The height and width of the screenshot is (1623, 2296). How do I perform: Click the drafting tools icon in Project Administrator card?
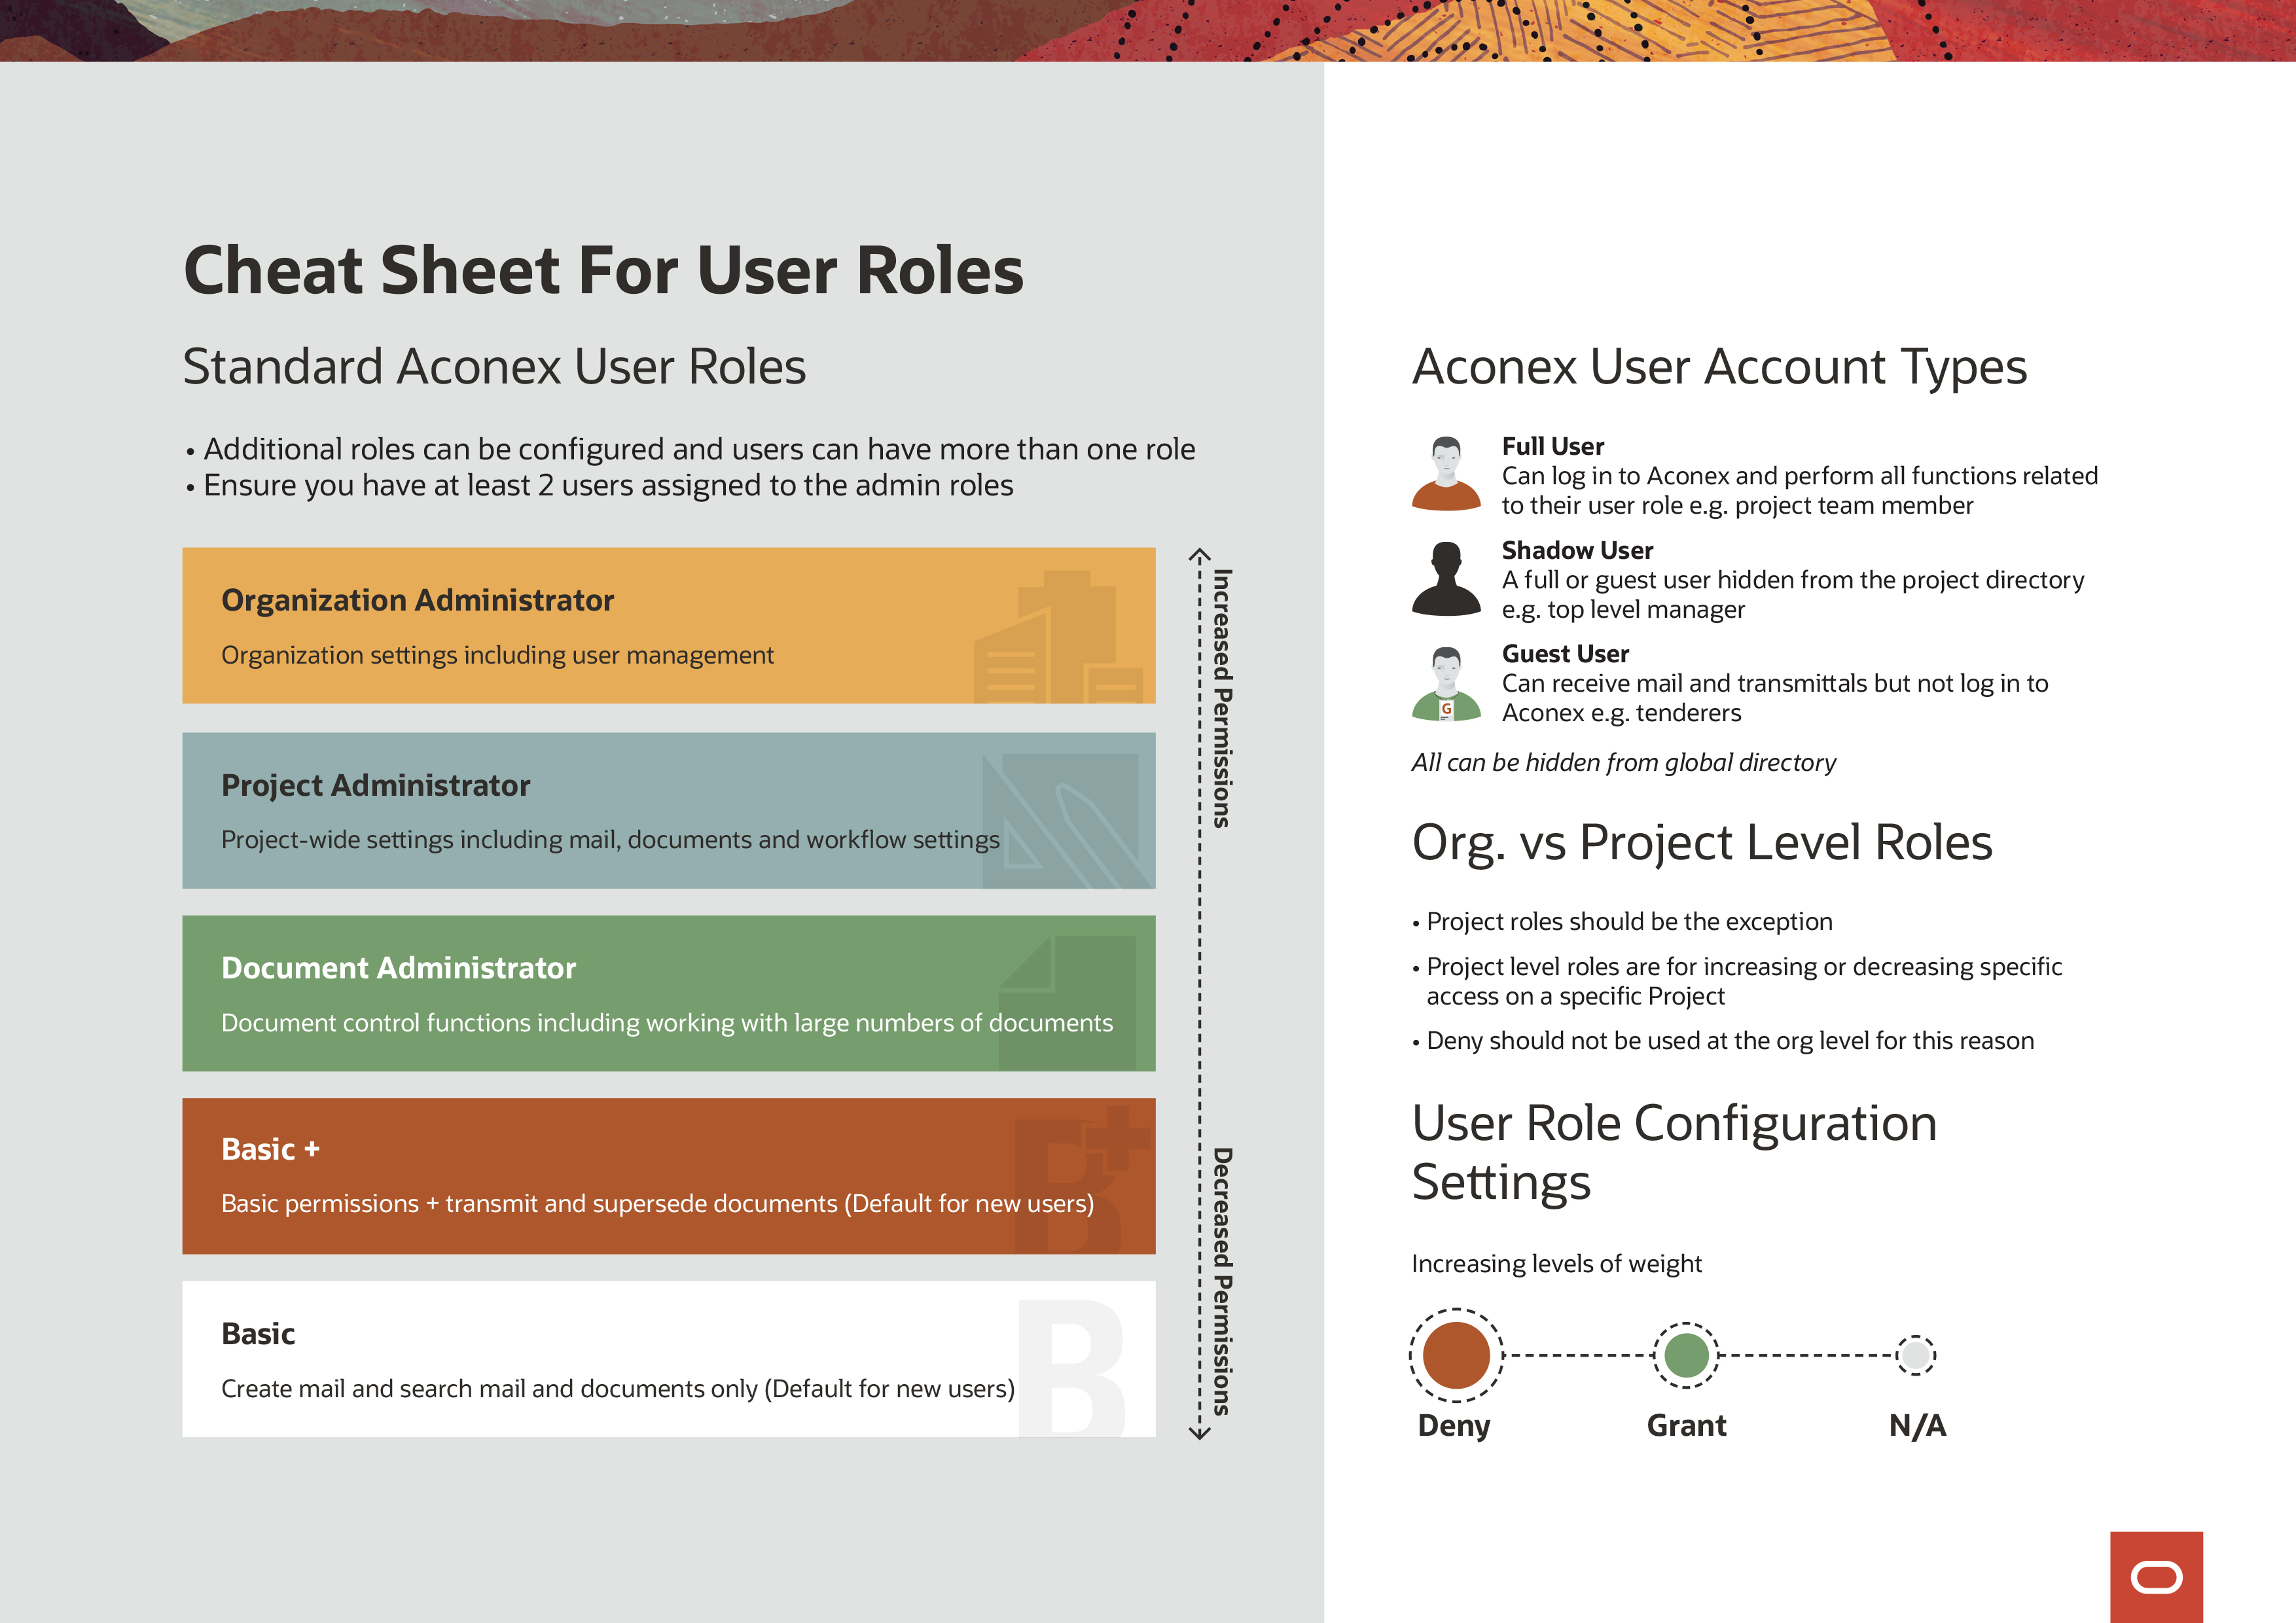[x=1068, y=821]
